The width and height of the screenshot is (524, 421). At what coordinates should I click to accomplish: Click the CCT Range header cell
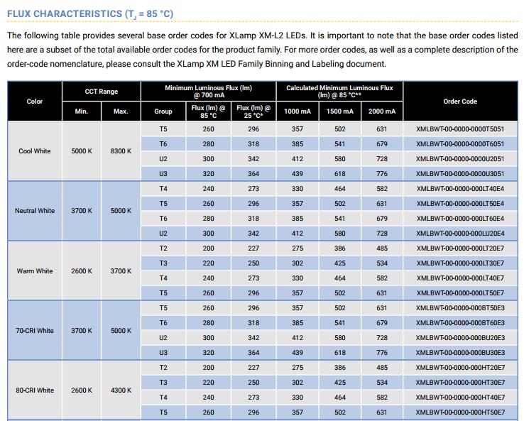pos(102,91)
